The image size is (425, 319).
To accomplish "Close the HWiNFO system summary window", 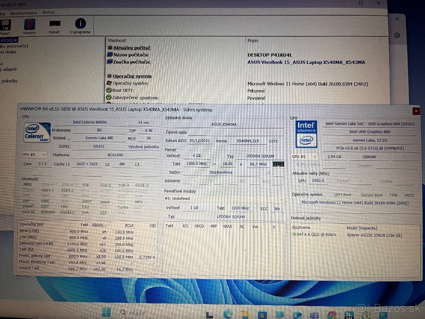I will click(416, 111).
